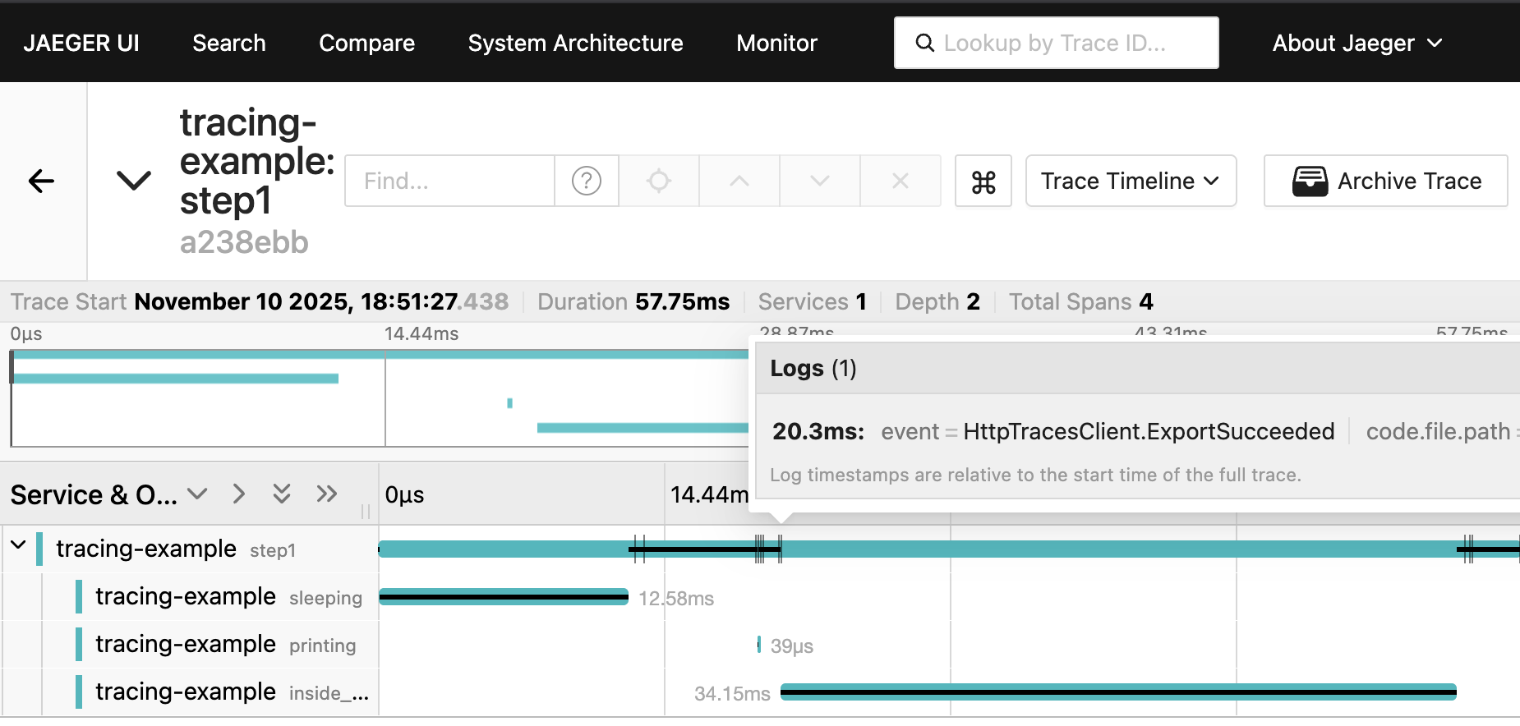The width and height of the screenshot is (1520, 726).
Task: Collapse the trace header details chevron
Action: [134, 181]
